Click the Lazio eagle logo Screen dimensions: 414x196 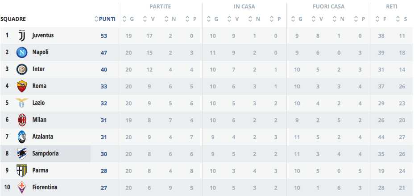[x=21, y=103]
